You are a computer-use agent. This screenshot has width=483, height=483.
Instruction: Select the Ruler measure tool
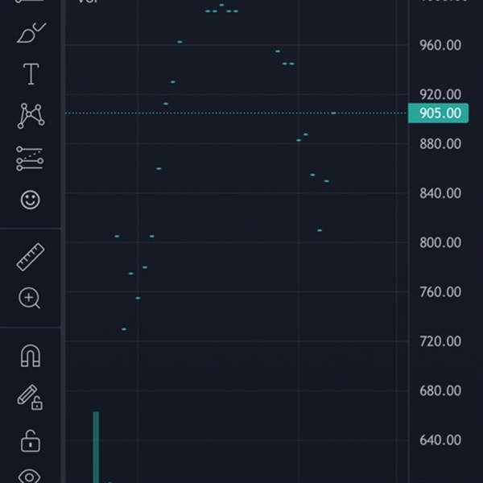[31, 257]
